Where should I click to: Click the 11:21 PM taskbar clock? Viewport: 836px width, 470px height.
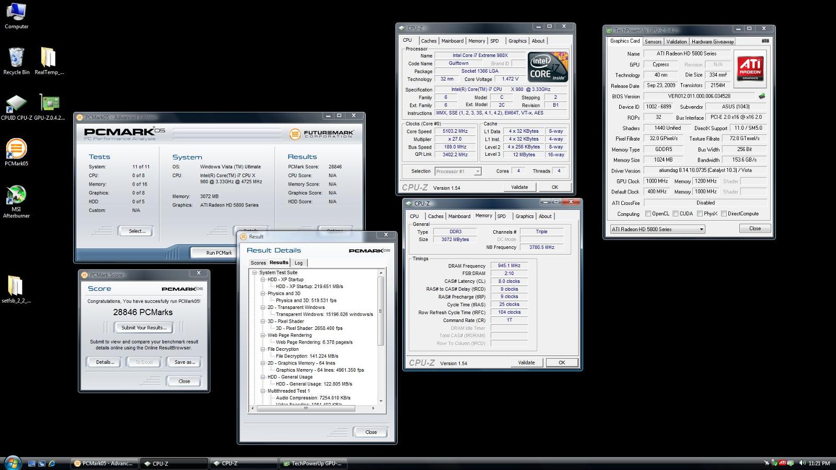pos(819,463)
